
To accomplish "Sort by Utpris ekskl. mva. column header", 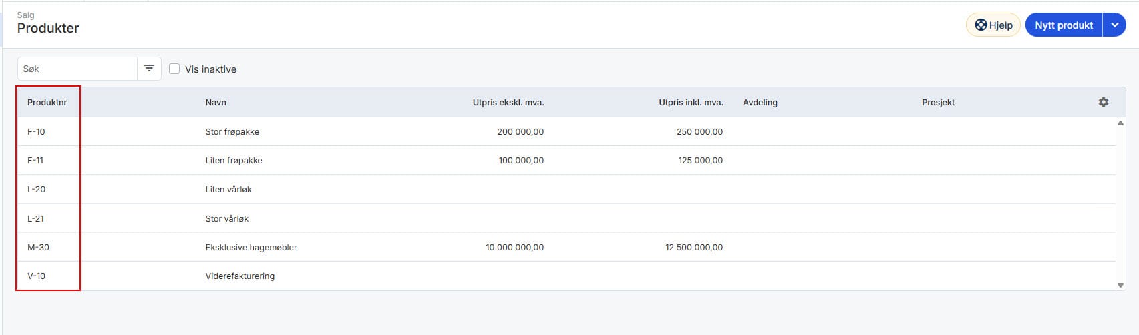I will [x=508, y=103].
